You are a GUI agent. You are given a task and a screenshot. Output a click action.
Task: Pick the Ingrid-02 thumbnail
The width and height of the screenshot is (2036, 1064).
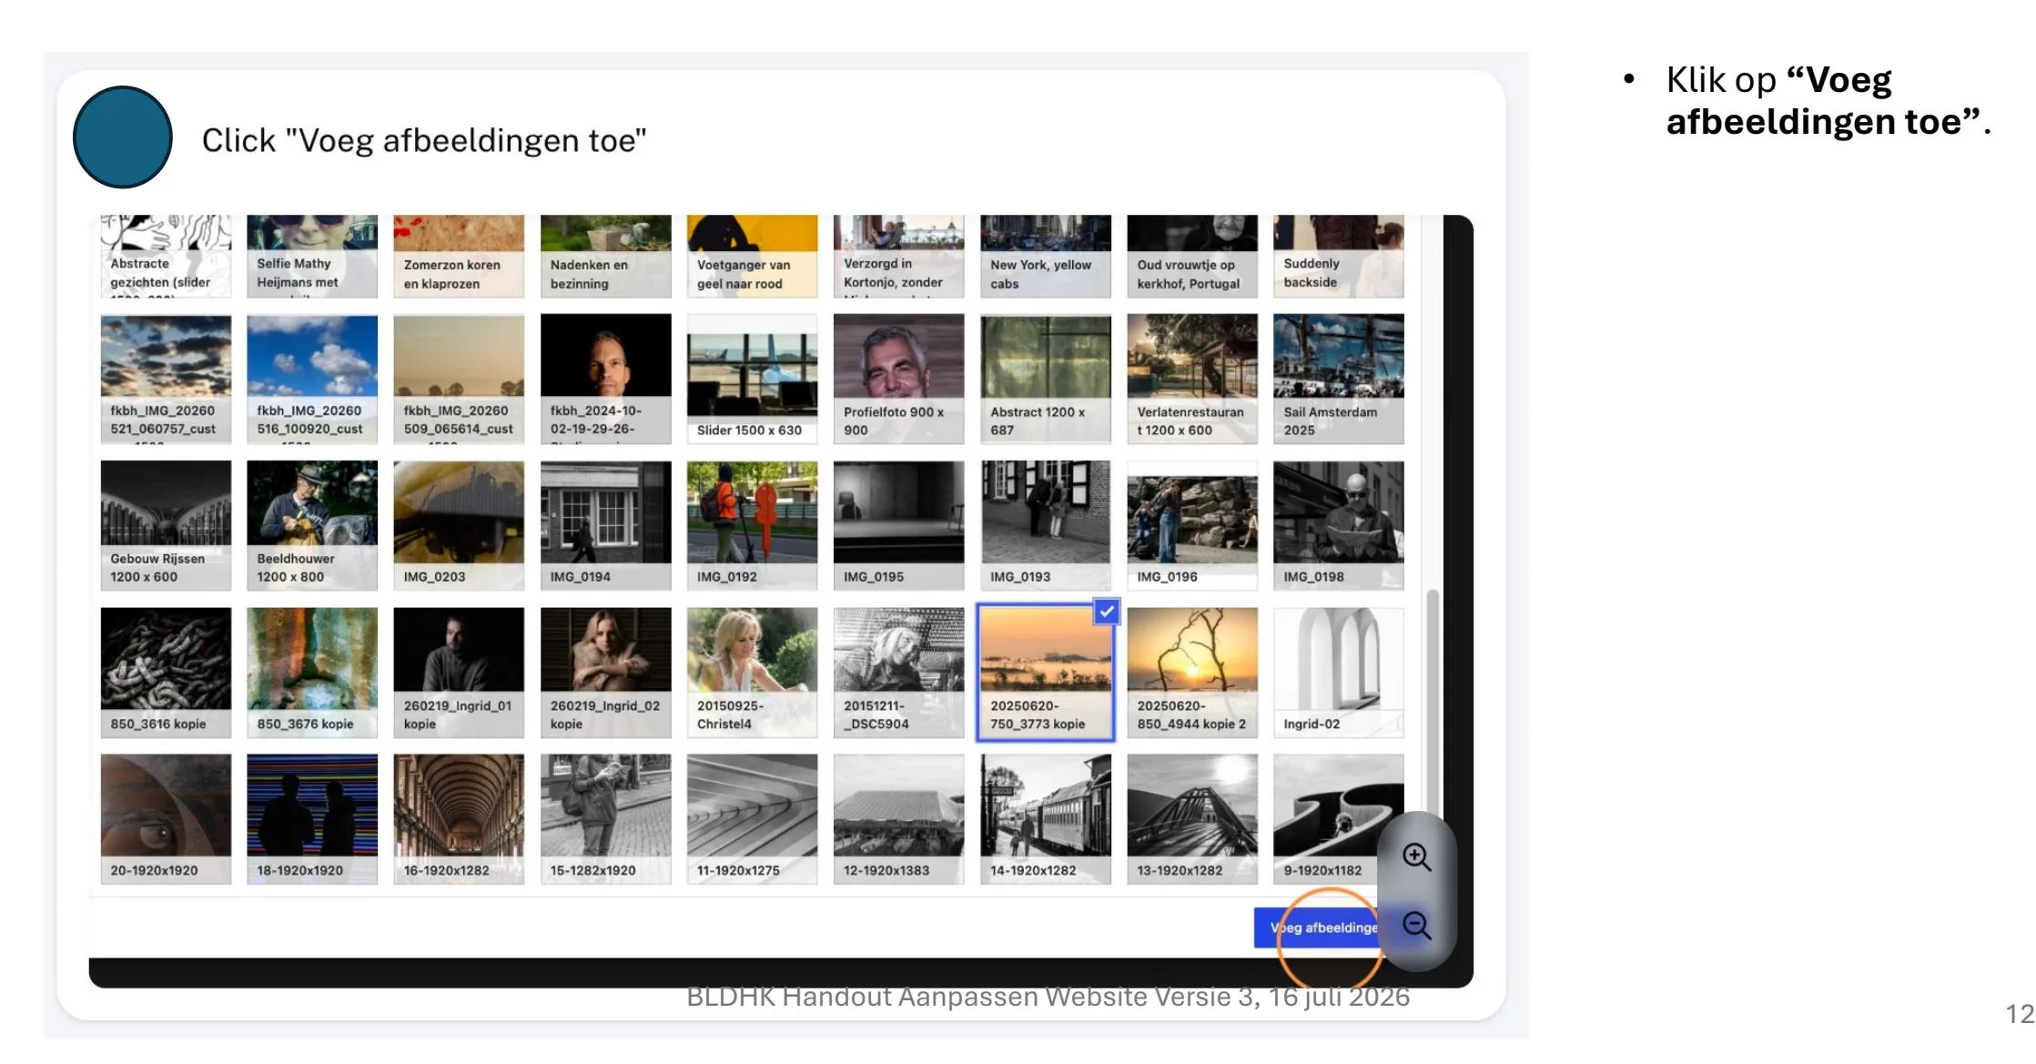pyautogui.click(x=1338, y=673)
